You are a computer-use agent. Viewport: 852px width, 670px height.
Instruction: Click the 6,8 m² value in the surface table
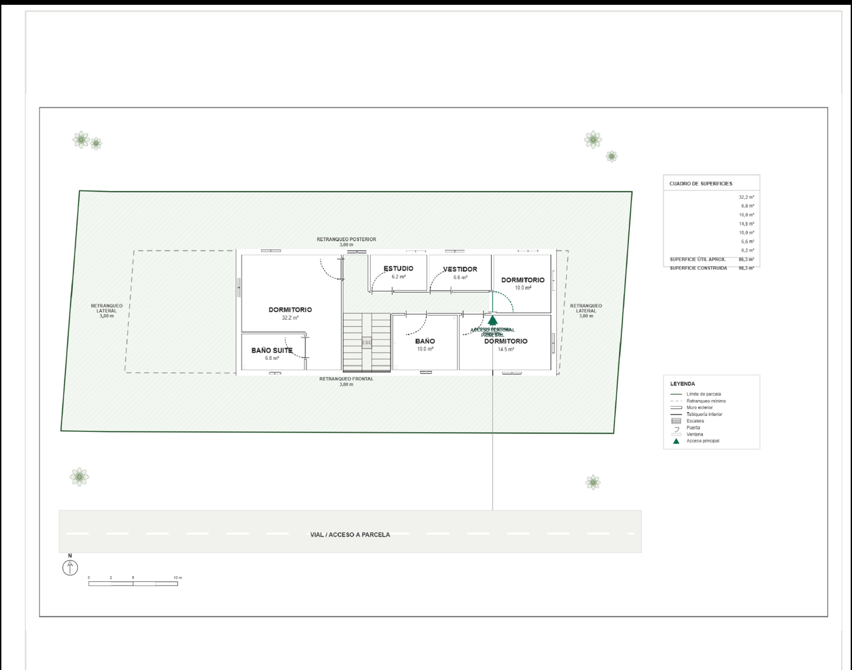tap(747, 206)
